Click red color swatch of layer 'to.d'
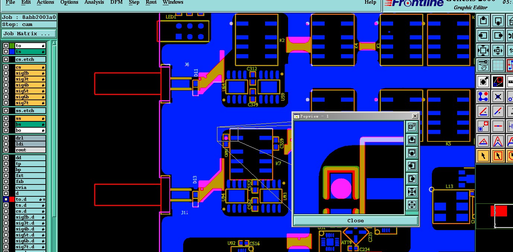This screenshot has height=252, width=513. pyautogui.click(x=12, y=199)
